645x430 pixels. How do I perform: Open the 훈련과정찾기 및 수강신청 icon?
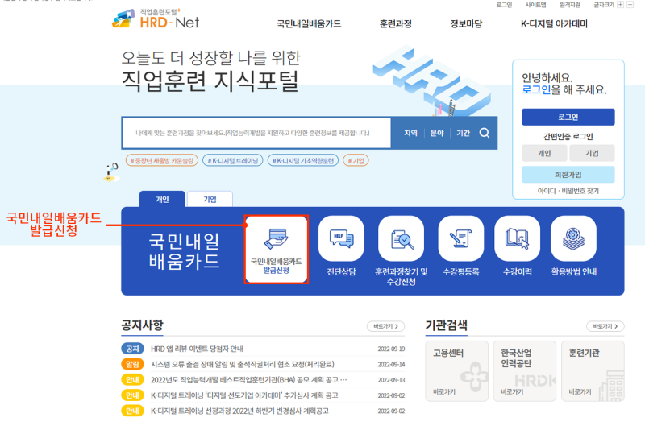point(401,238)
